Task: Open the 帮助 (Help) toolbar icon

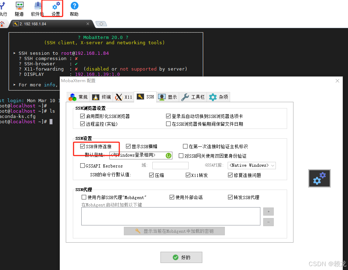Action: [x=74, y=9]
